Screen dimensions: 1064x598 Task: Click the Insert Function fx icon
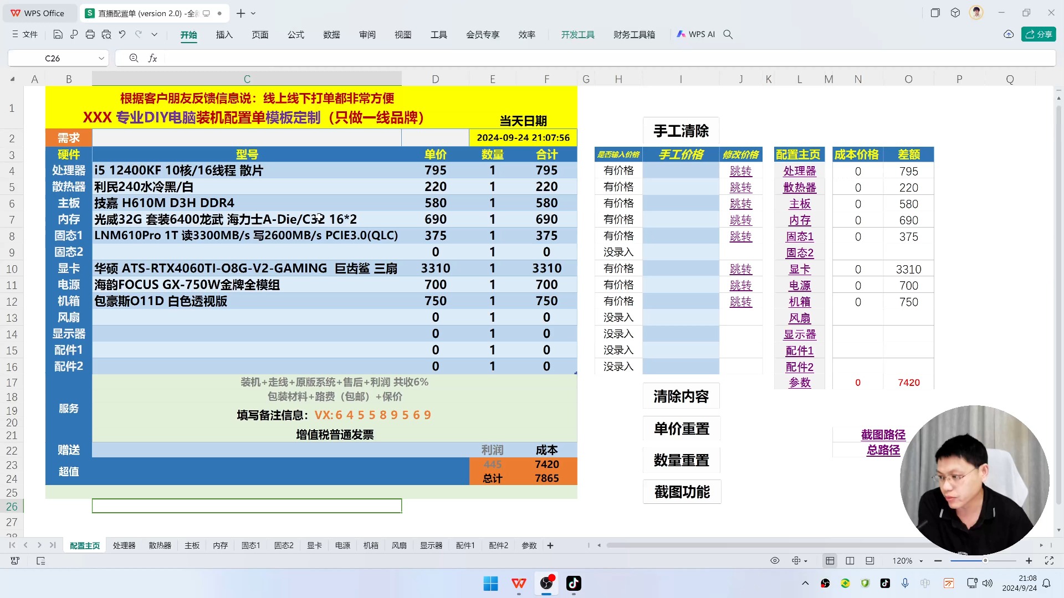153,58
